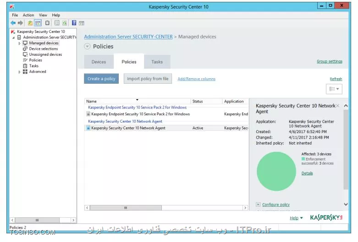358x242 pixels.
Task: Open the Help menu in menu bar
Action: 56,15
